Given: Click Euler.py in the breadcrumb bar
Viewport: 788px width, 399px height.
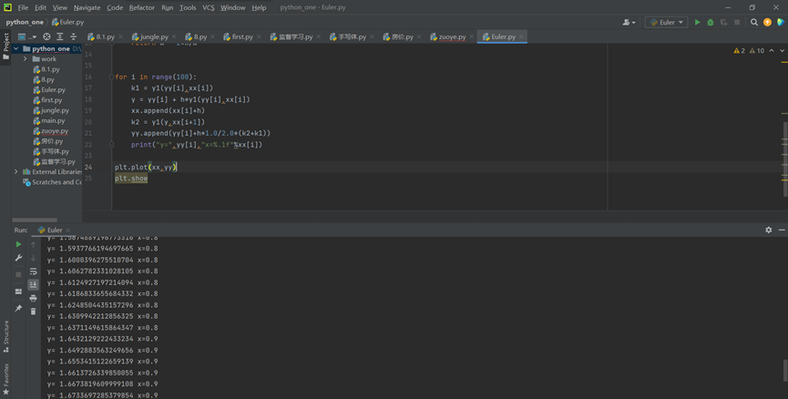Looking at the screenshot, I should 67,22.
